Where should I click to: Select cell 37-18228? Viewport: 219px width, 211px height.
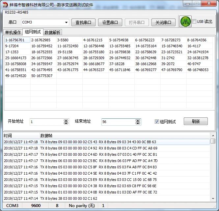pyautogui.click(x=122, y=64)
